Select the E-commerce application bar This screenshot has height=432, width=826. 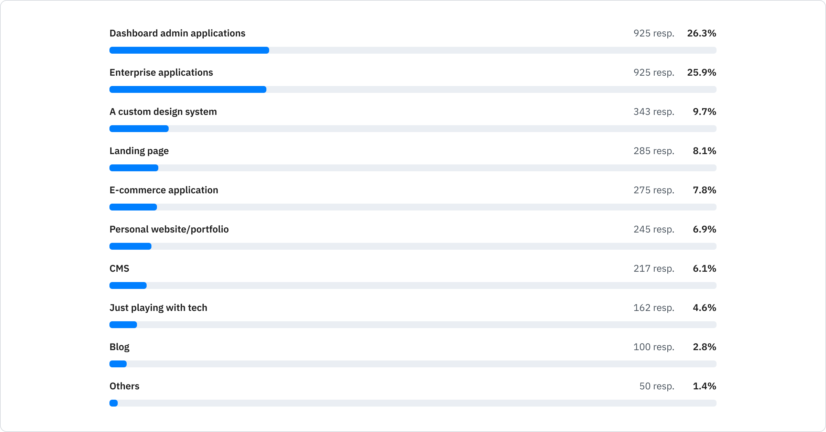[133, 206]
